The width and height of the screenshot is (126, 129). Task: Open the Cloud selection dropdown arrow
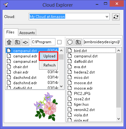pyautogui.click(x=107, y=17)
